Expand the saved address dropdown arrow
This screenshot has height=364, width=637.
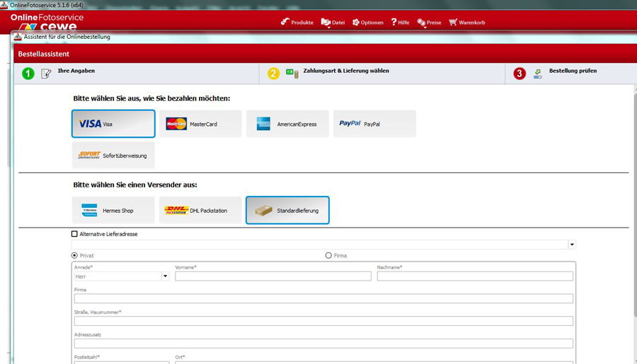coord(572,245)
